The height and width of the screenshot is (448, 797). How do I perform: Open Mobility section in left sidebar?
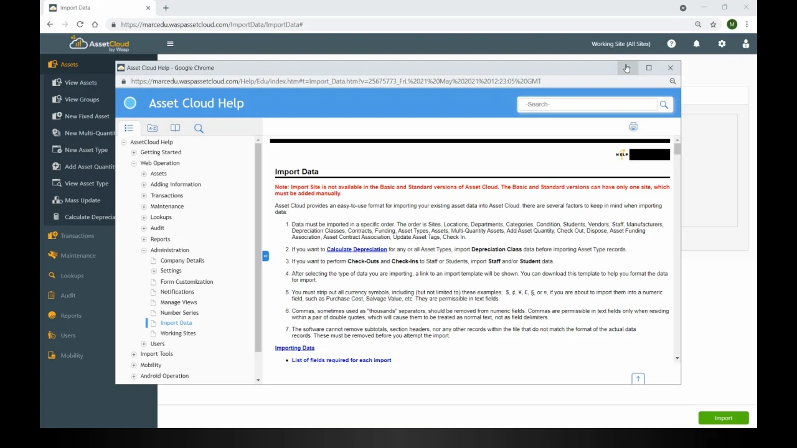(72, 355)
